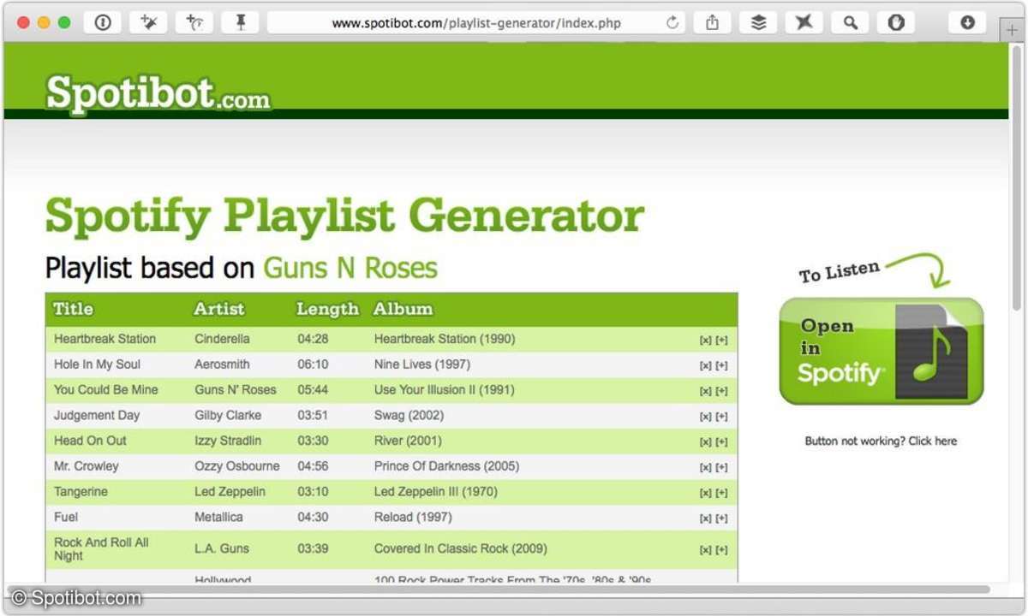
Task: Remove You Could Be Mine with [x]
Action: [705, 391]
